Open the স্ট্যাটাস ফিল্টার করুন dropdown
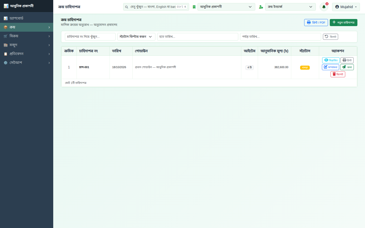 point(136,37)
